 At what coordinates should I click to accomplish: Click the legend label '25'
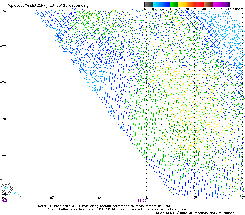187,9
